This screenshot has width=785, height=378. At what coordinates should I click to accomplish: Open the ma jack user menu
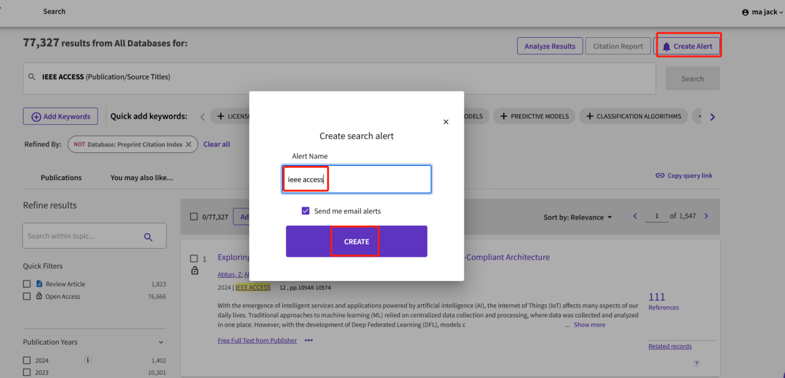click(762, 12)
